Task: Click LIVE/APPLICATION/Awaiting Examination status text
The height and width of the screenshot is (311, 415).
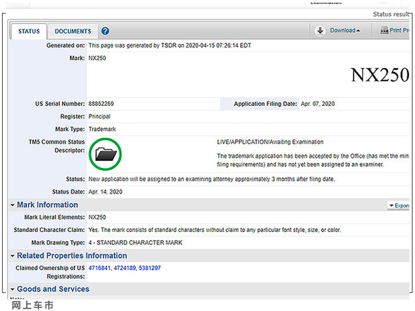Action: click(270, 142)
